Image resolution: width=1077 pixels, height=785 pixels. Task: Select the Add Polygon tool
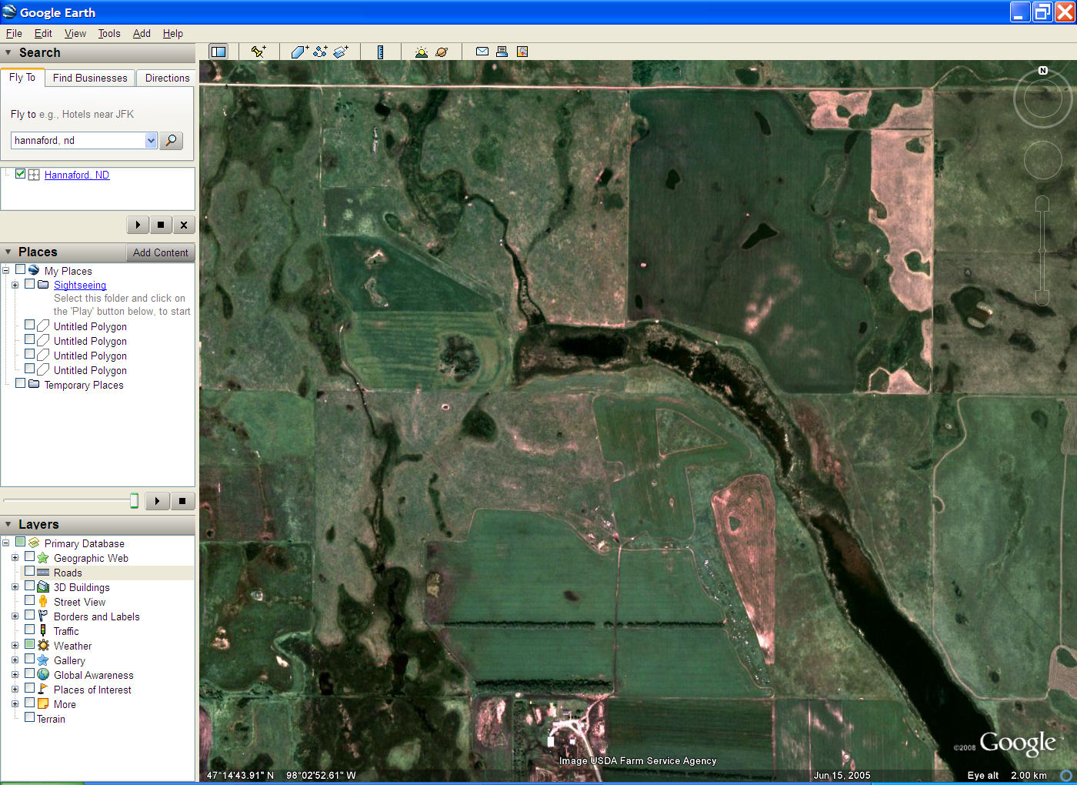[x=299, y=52]
